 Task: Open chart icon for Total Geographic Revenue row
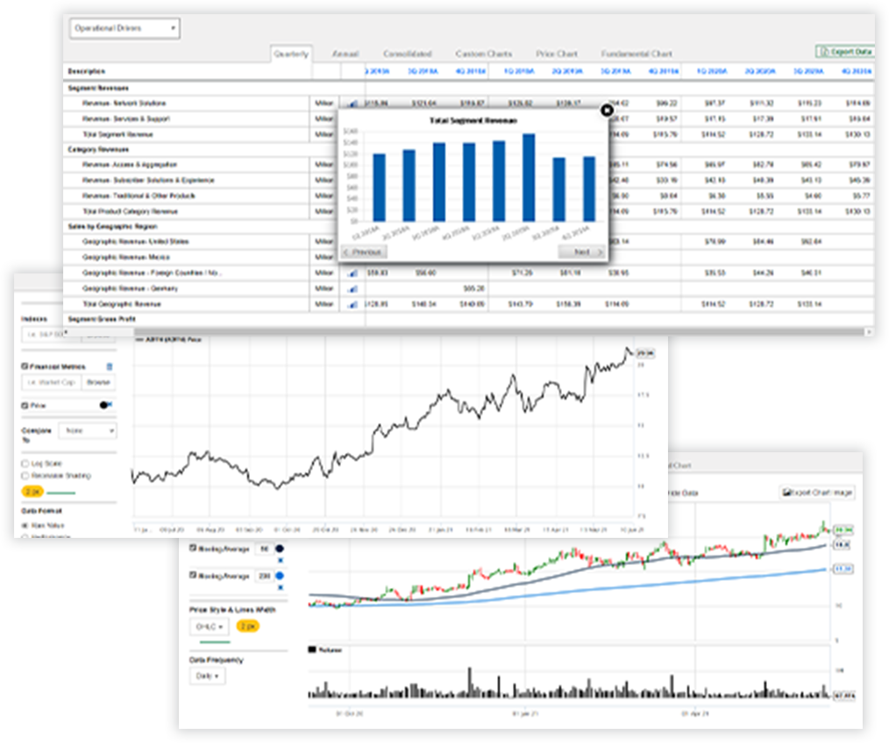[x=352, y=304]
